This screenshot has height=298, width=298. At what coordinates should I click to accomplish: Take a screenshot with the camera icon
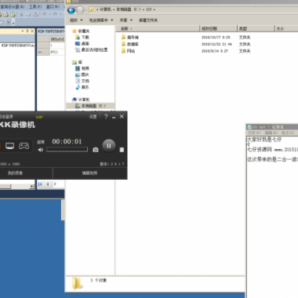point(96,150)
